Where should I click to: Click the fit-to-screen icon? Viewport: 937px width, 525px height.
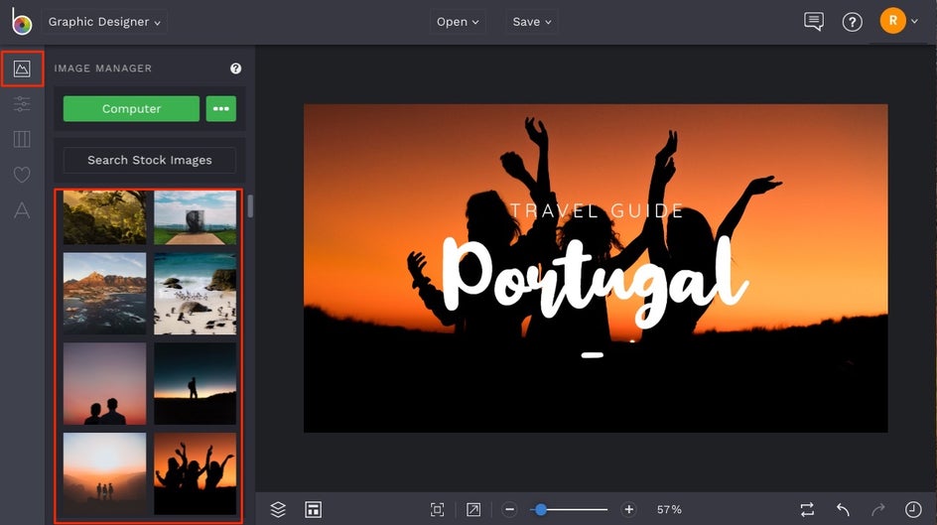[437, 509]
